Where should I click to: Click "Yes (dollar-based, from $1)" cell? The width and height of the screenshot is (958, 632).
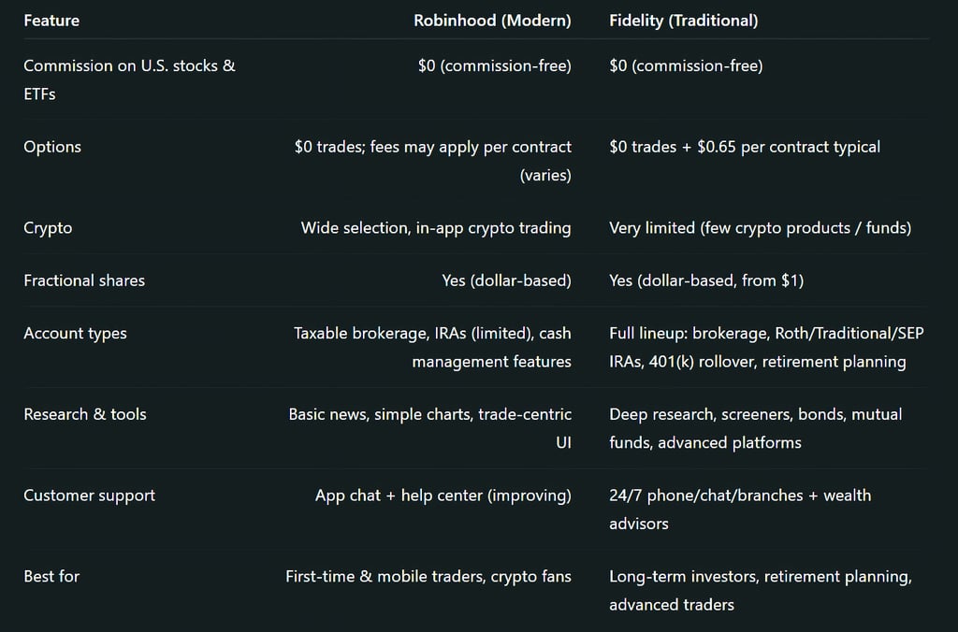(706, 280)
